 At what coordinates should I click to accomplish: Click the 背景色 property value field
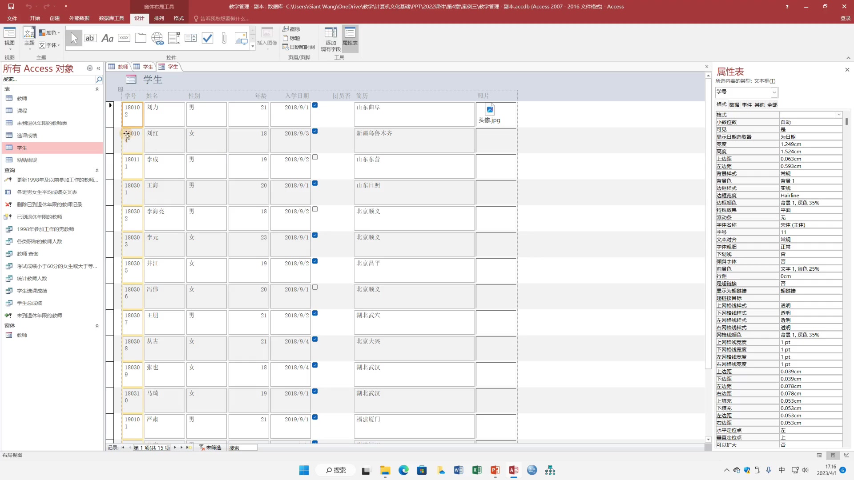coord(810,181)
